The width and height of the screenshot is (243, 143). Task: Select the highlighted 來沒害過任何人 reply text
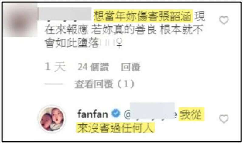115,128
